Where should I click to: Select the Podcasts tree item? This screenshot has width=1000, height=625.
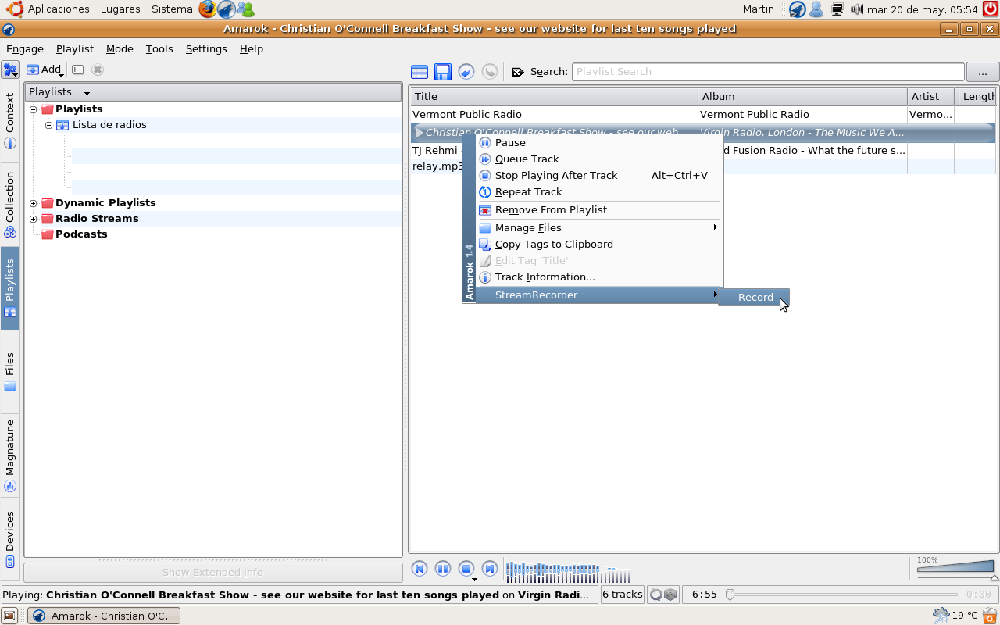point(81,234)
